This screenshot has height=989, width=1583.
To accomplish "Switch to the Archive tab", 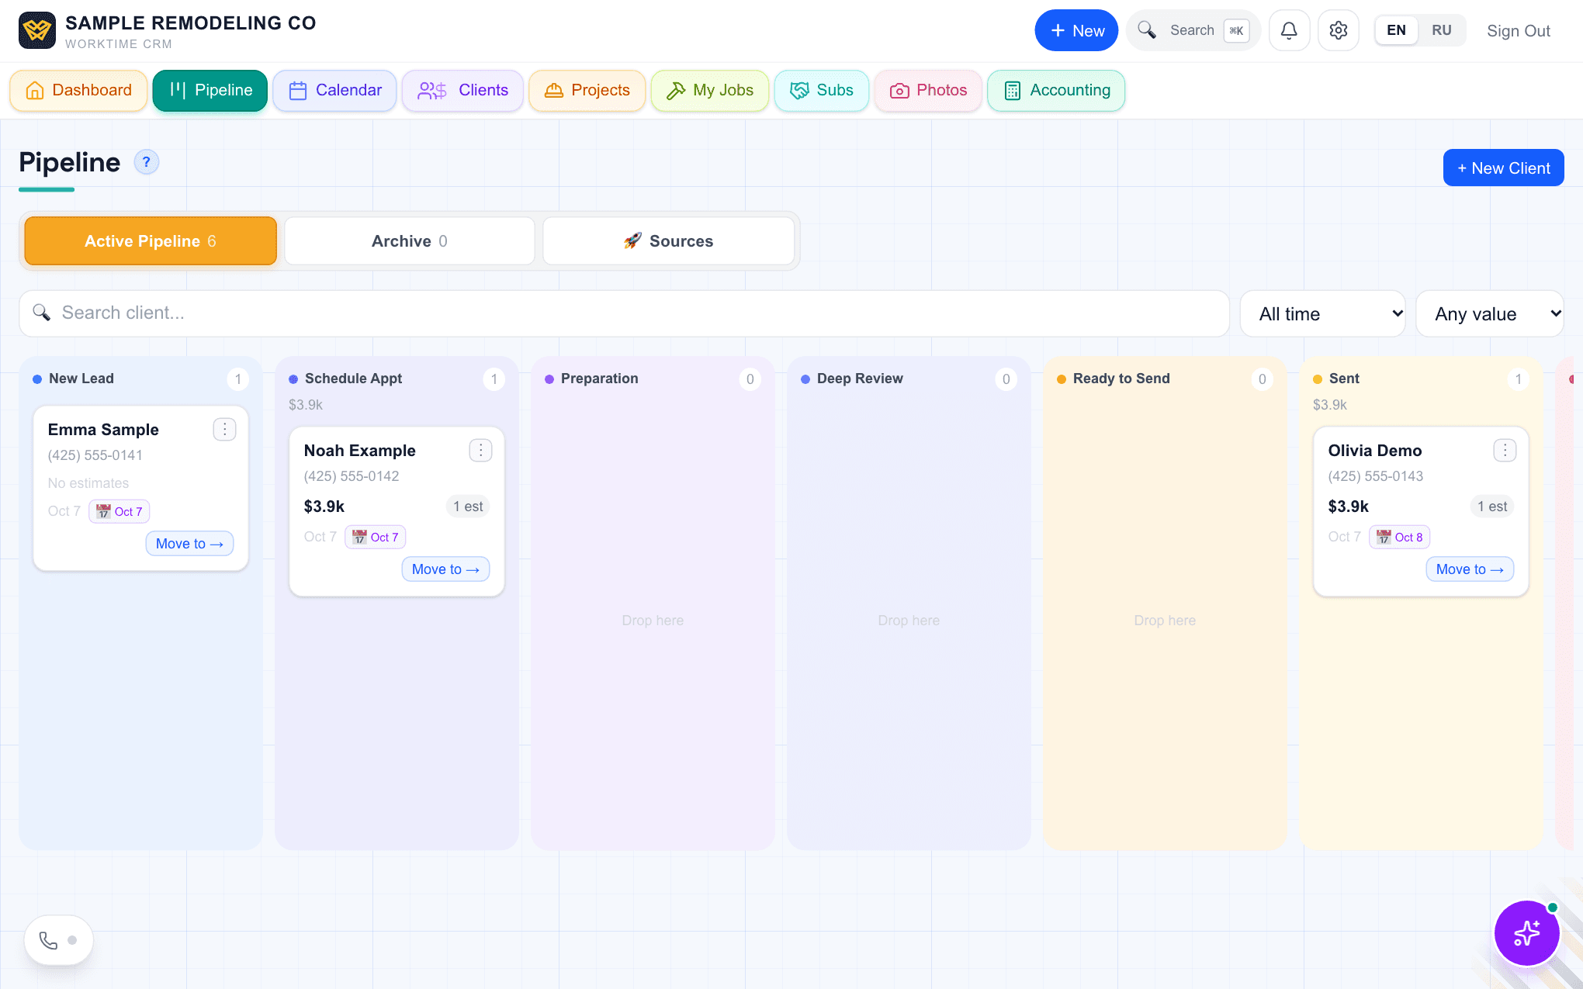I will (x=410, y=241).
